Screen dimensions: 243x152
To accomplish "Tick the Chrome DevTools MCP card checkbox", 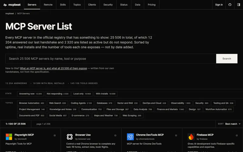I will 176,135.
